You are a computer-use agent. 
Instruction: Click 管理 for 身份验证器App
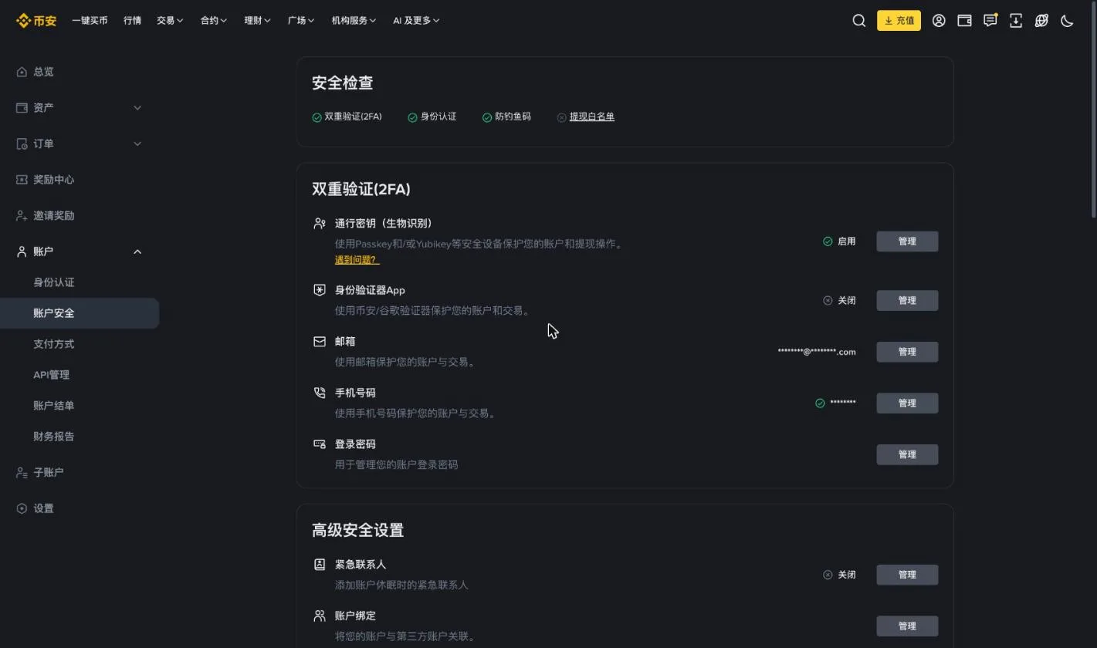(x=907, y=301)
